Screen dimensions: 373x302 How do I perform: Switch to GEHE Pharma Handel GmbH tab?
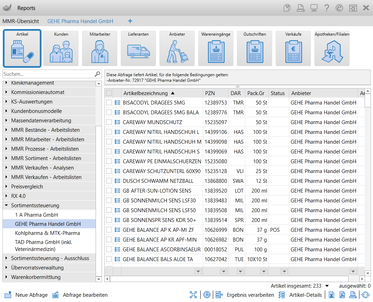coord(80,21)
